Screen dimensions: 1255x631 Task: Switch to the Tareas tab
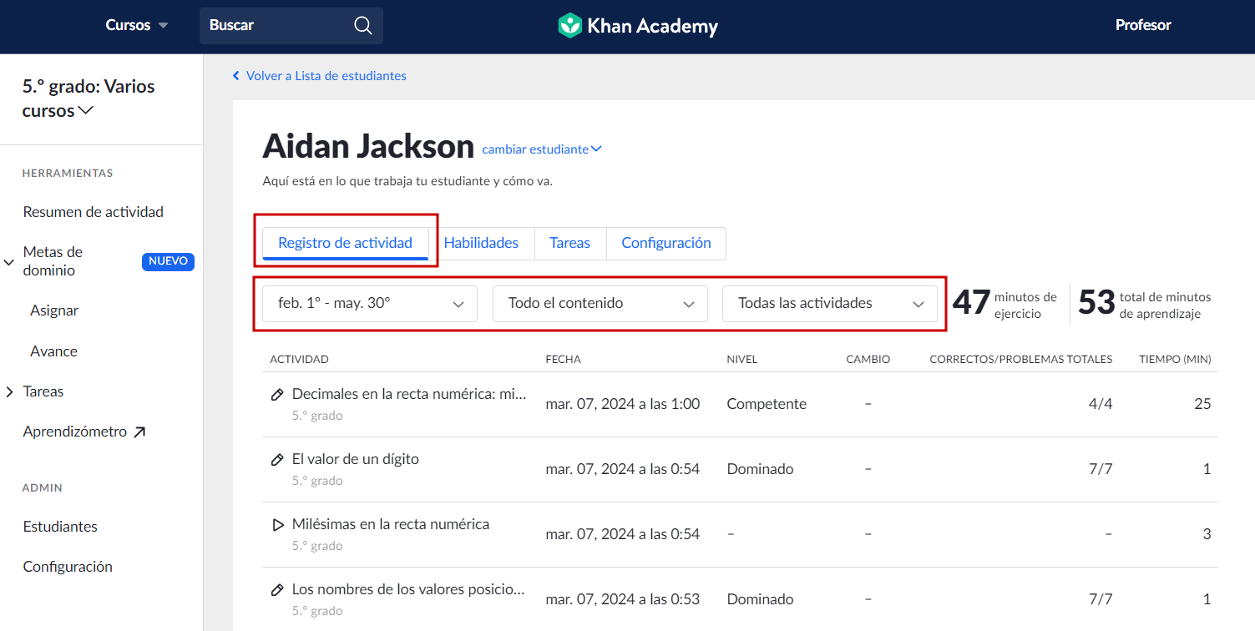(570, 243)
